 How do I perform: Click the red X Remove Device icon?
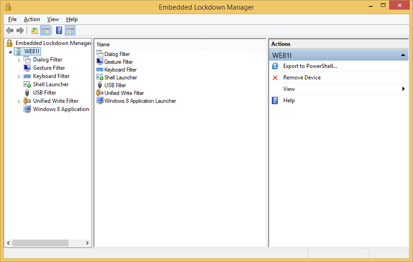coord(275,78)
